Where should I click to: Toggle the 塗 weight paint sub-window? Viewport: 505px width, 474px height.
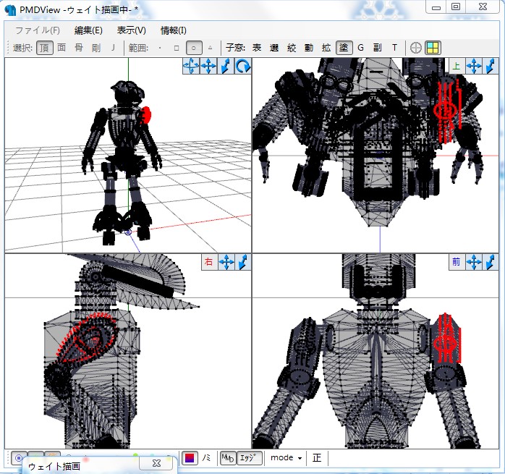(344, 48)
